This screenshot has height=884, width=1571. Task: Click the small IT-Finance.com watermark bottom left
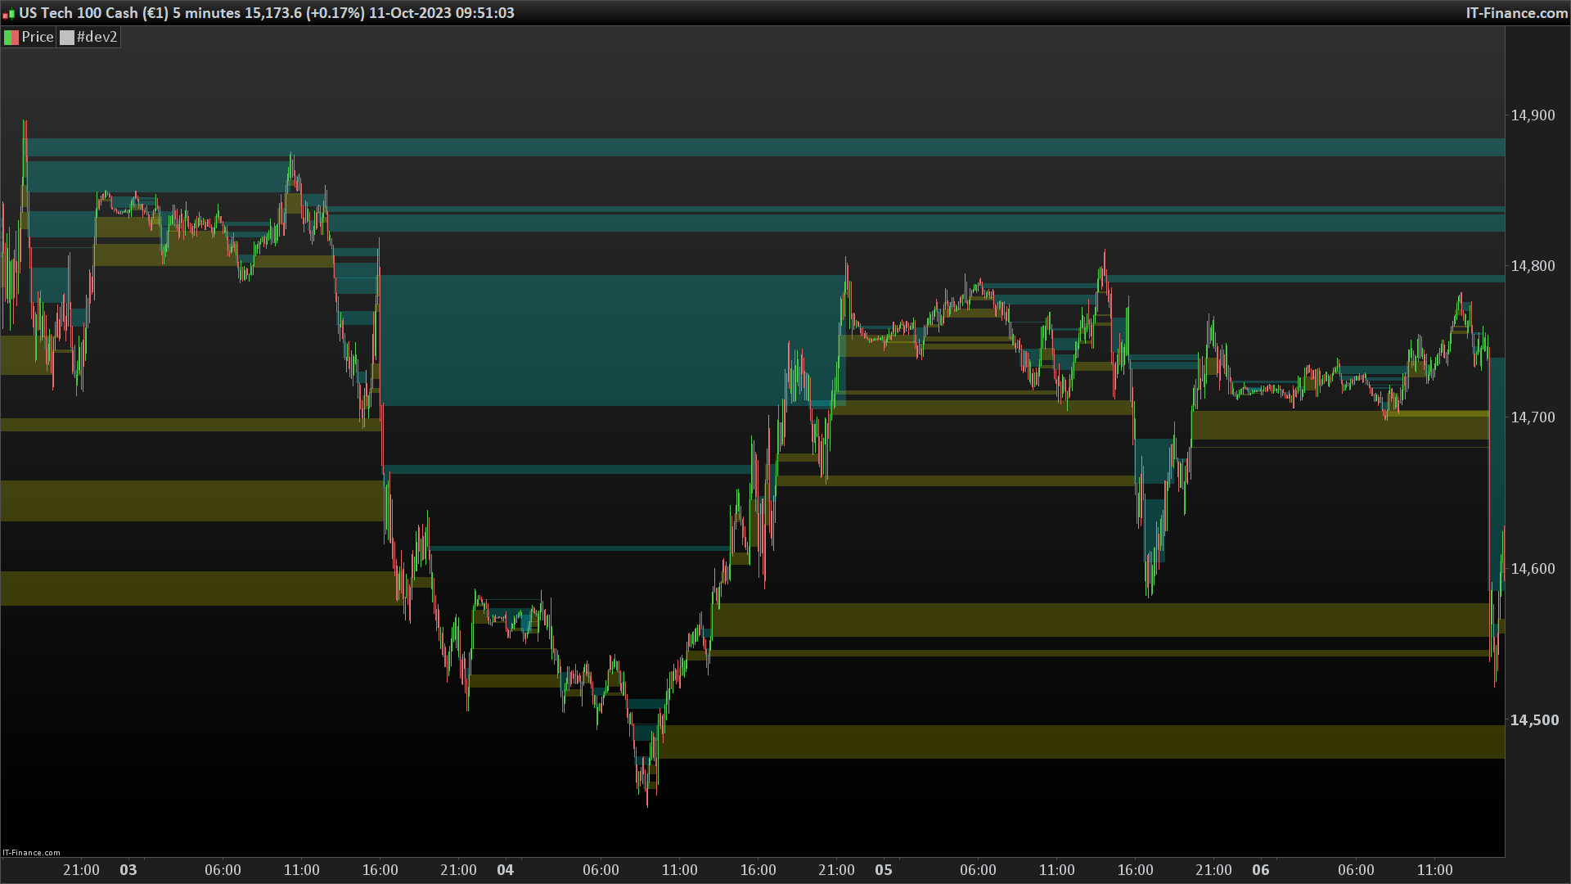point(31,852)
